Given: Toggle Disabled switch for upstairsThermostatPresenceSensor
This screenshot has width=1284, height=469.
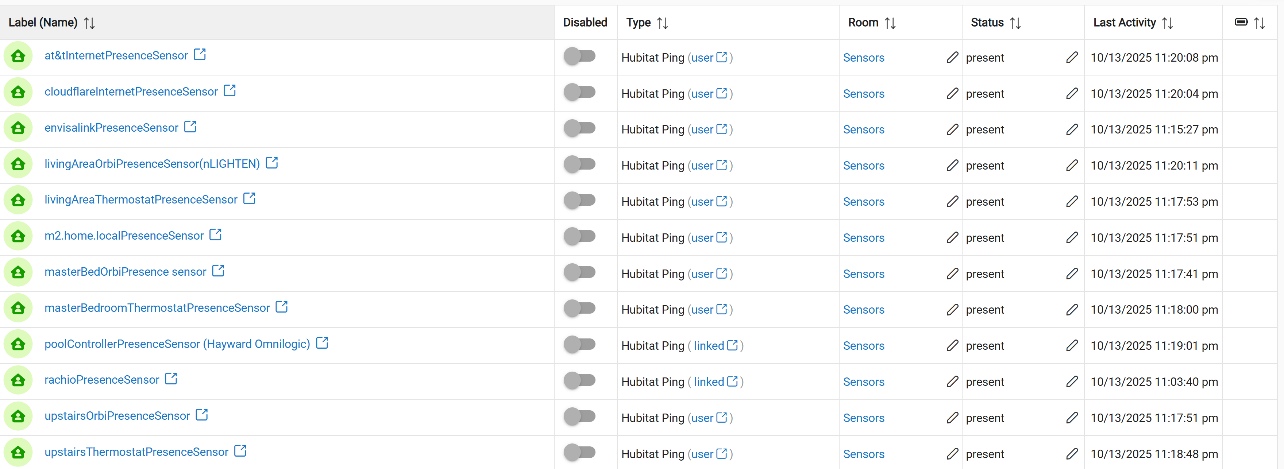Looking at the screenshot, I should 580,453.
